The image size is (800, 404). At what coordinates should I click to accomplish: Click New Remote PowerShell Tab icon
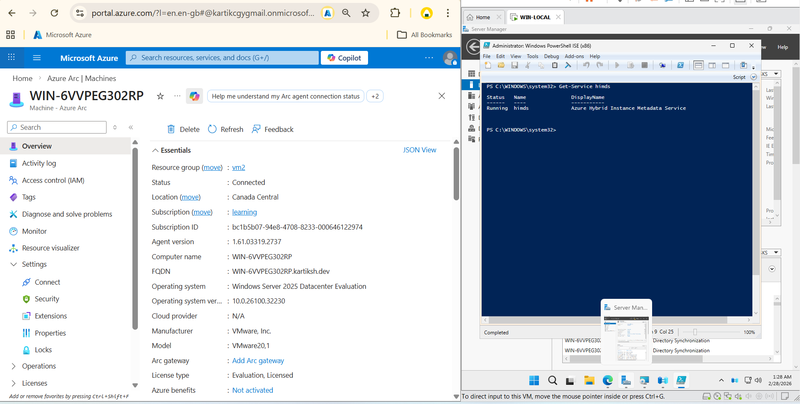pyautogui.click(x=663, y=65)
